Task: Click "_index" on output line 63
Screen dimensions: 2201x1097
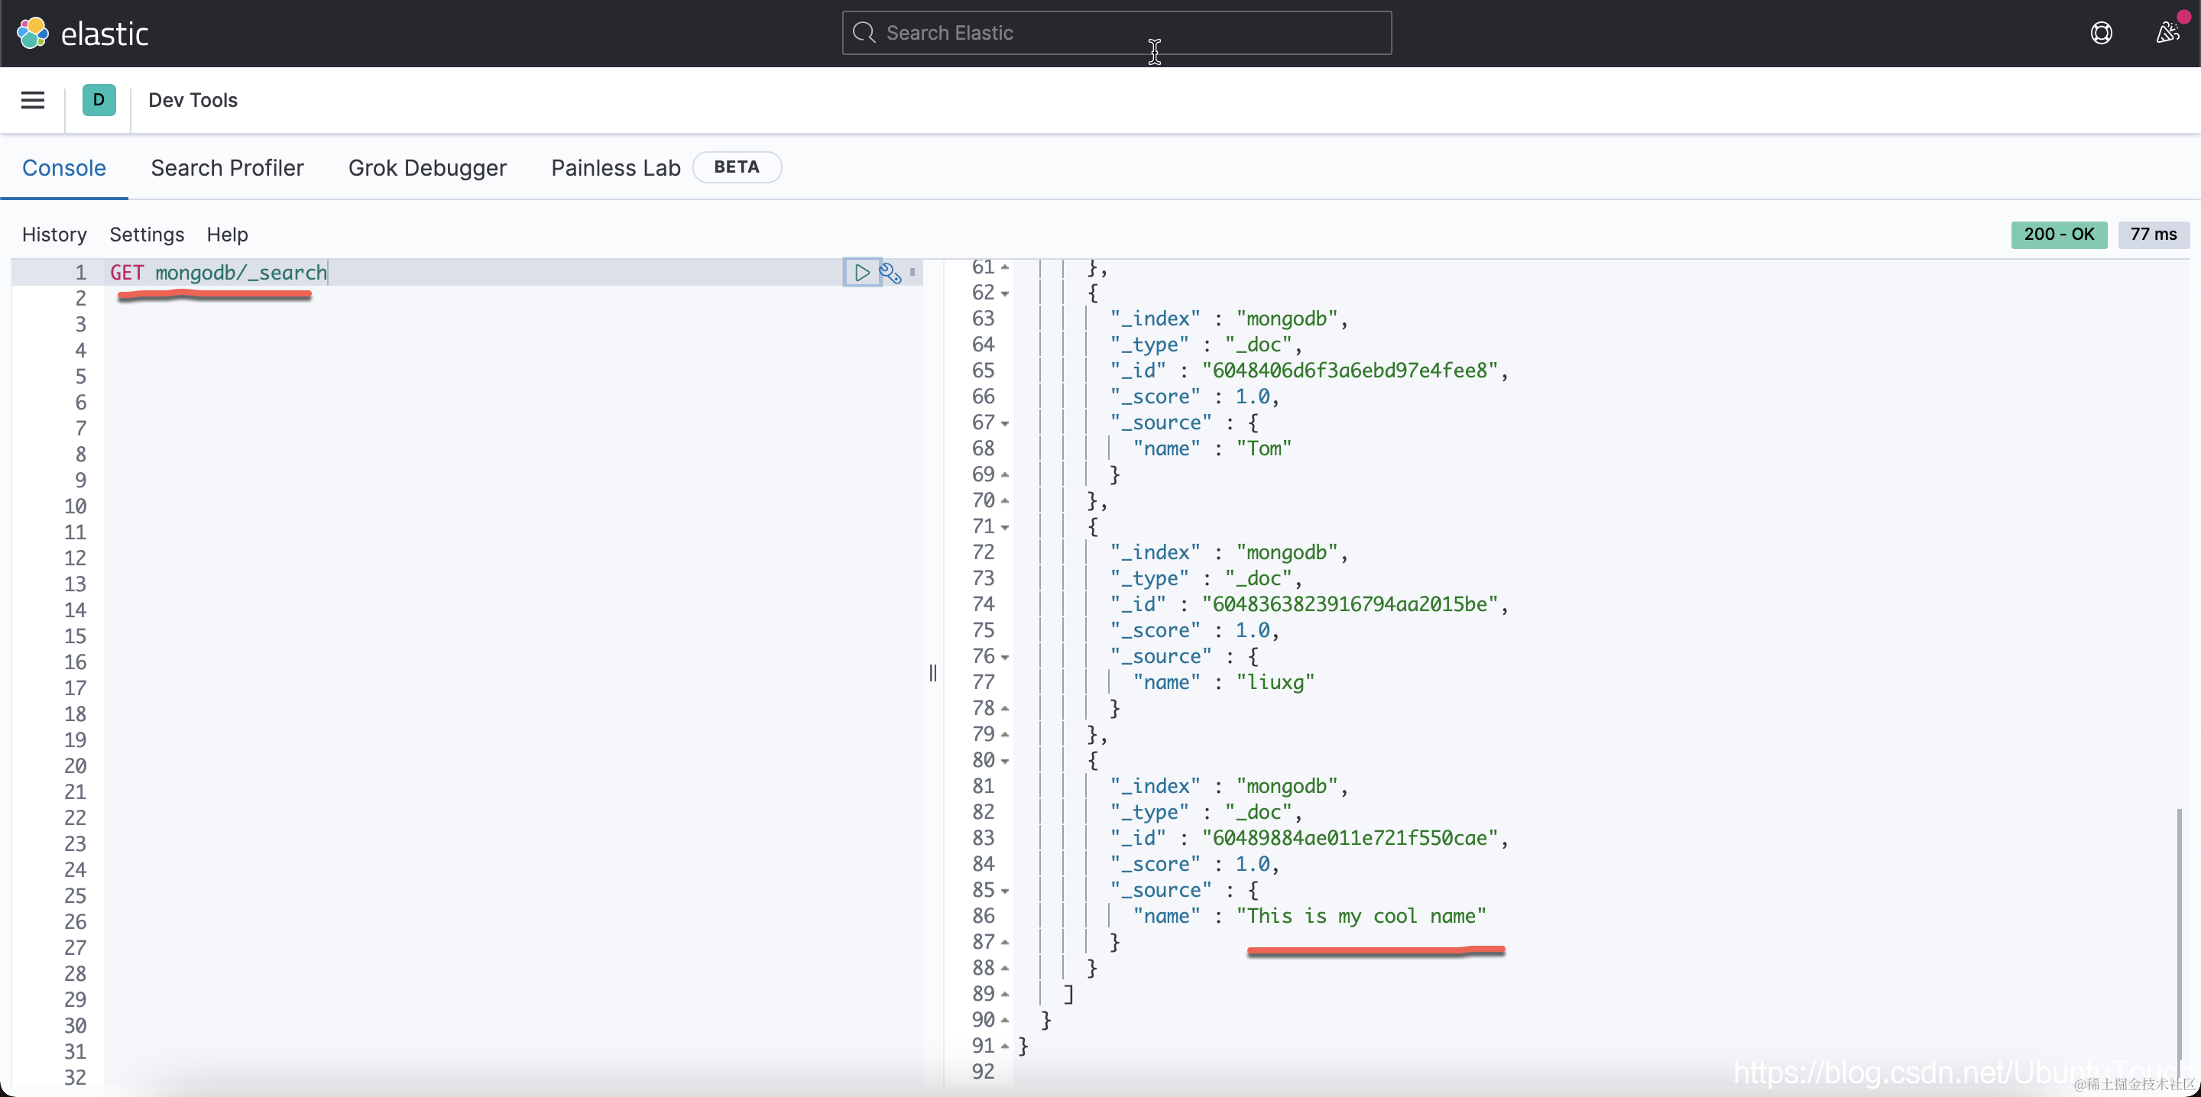Action: 1154,319
